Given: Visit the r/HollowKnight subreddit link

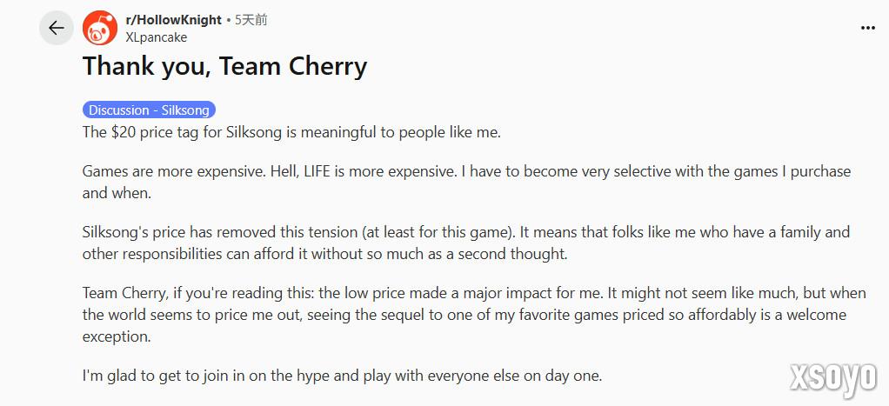Looking at the screenshot, I should 173,20.
